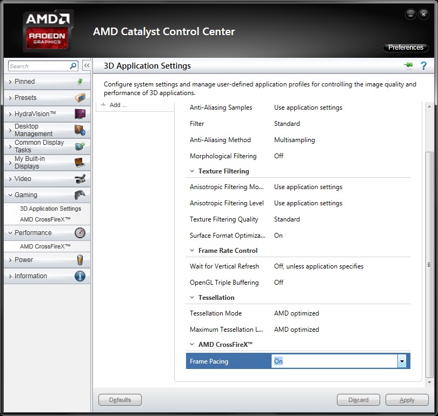Select the Anisotropic Filtering Level row
The image size is (438, 416).
pyautogui.click(x=298, y=203)
